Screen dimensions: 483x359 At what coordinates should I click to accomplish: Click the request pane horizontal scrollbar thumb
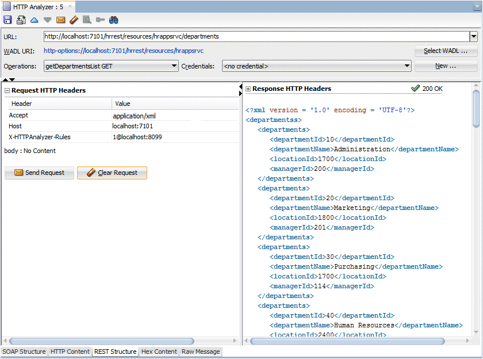tap(102, 341)
